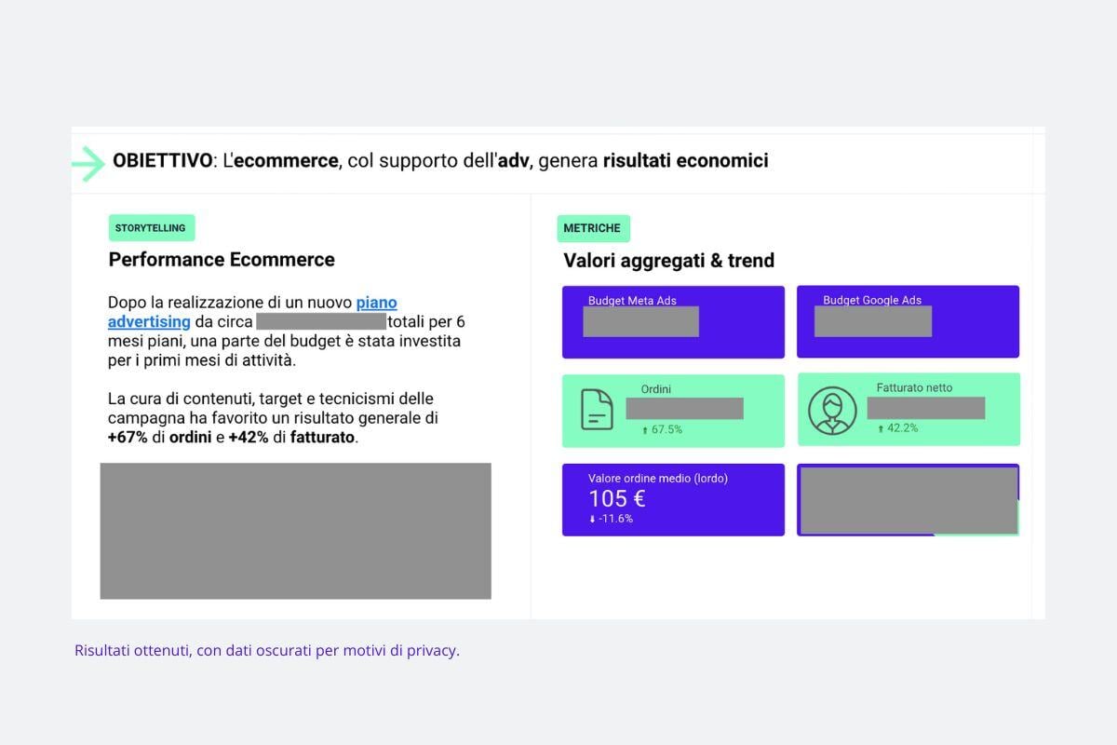Click the green arrow icon beside OBIETTIVO
The width and height of the screenshot is (1117, 745).
click(89, 163)
